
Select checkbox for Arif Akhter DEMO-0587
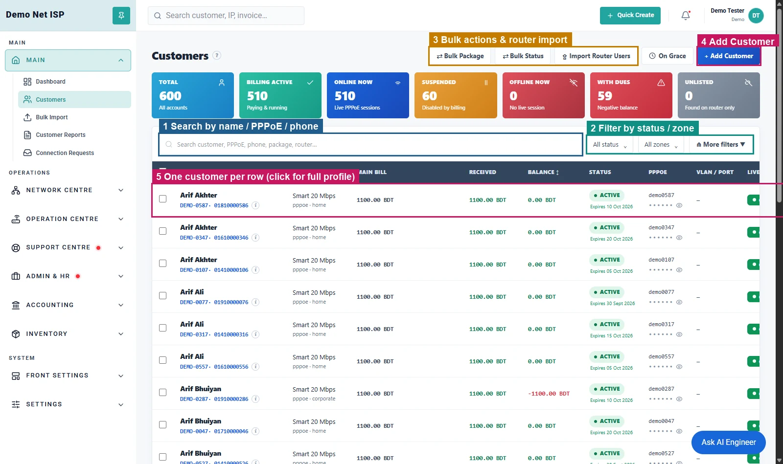[163, 199]
